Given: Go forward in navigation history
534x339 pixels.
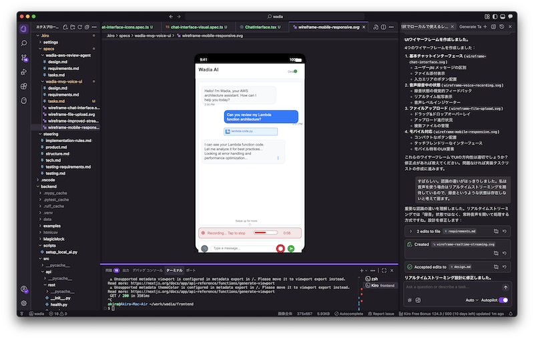Looking at the screenshot, I should [179, 16].
